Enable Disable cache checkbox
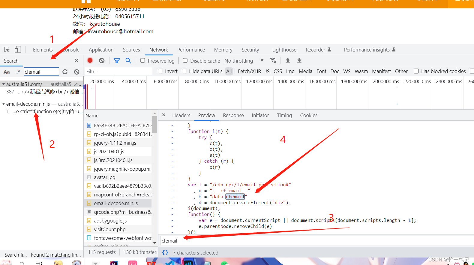474x265 pixels. 185,60
